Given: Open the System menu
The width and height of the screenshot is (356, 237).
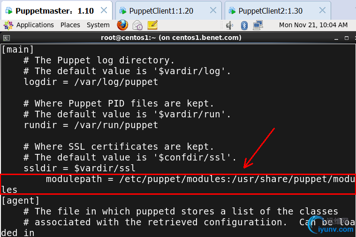Looking at the screenshot, I should pos(98,25).
